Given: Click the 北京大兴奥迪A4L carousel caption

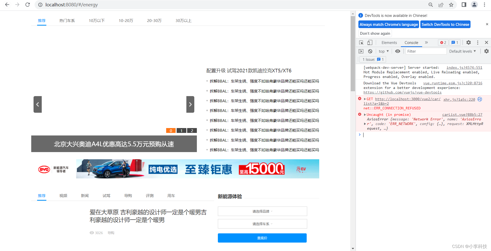Looking at the screenshot, I should click(114, 144).
